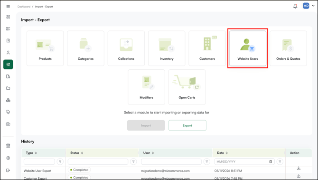Open the document settings icon in sidebar

coord(8,76)
